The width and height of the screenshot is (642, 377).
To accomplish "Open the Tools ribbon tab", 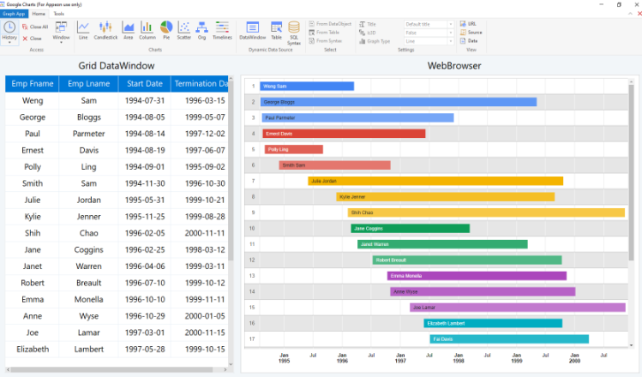I will coord(58,14).
